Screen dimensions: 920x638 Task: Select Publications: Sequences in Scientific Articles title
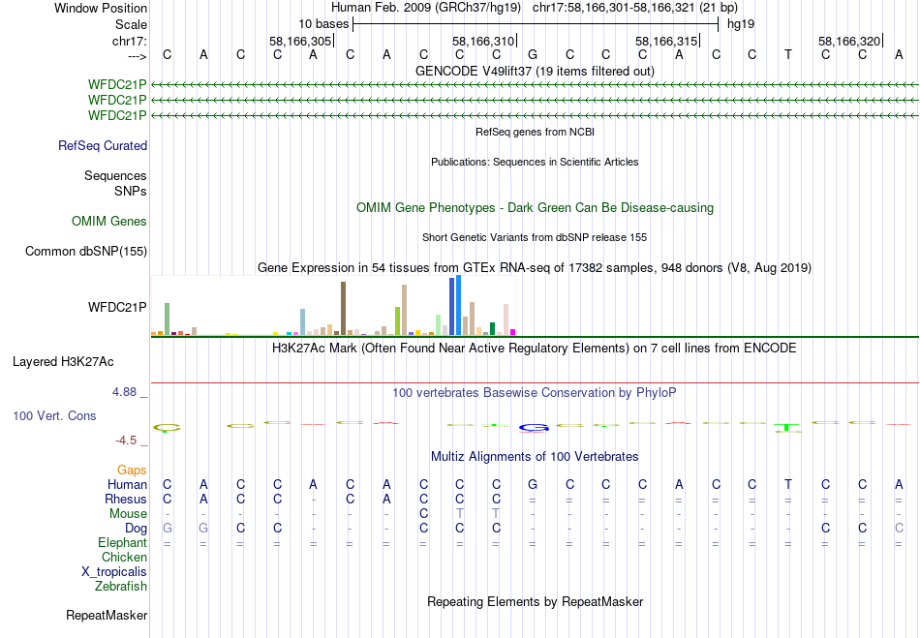tap(535, 162)
